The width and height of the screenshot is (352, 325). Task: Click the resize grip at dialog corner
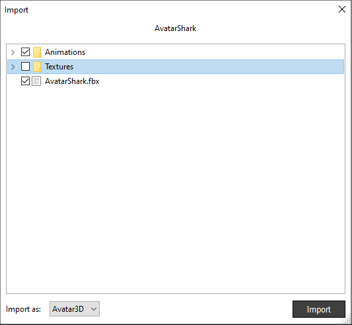pyautogui.click(x=347, y=321)
